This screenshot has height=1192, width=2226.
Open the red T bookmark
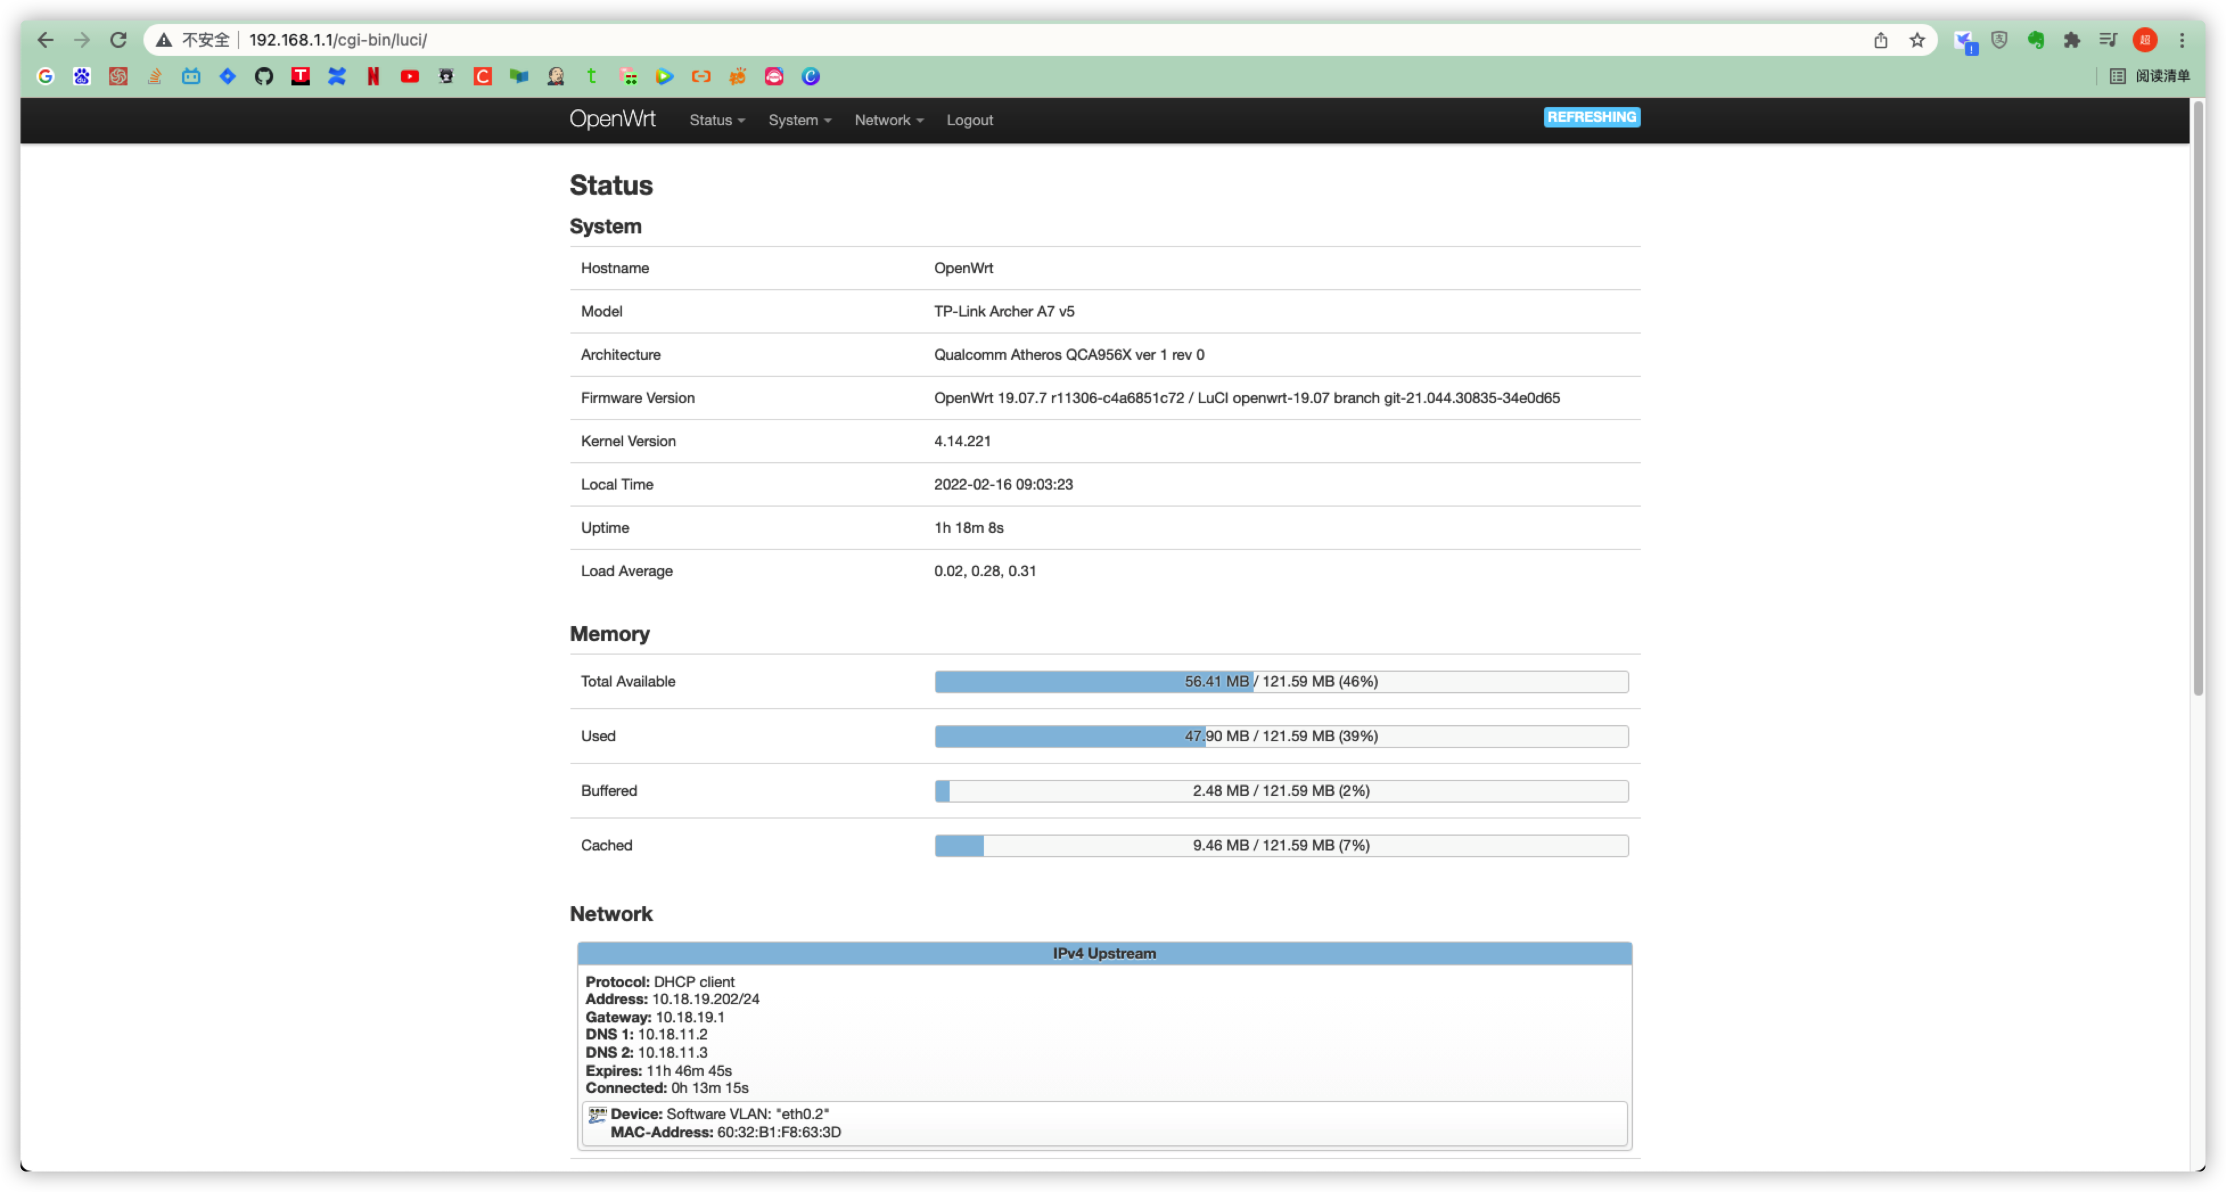(301, 77)
